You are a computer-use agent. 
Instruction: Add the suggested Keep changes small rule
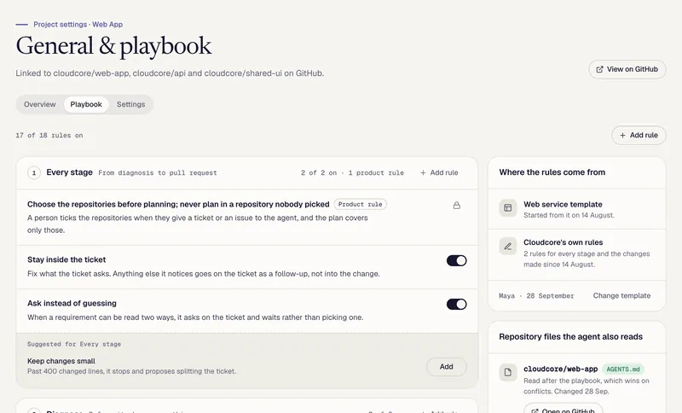click(x=446, y=367)
